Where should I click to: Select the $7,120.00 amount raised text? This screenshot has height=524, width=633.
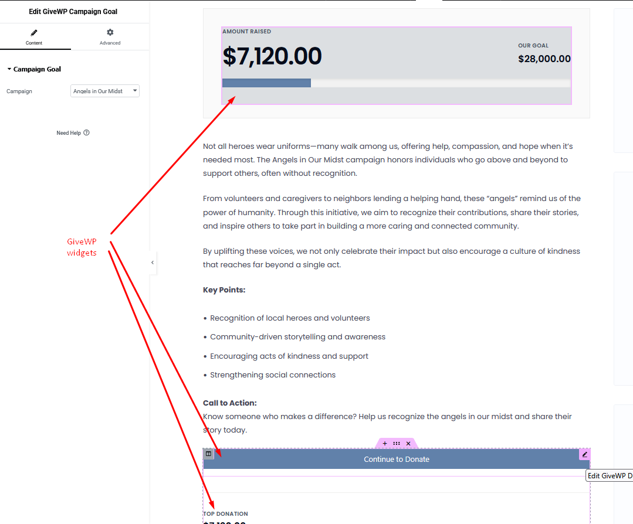(x=272, y=56)
